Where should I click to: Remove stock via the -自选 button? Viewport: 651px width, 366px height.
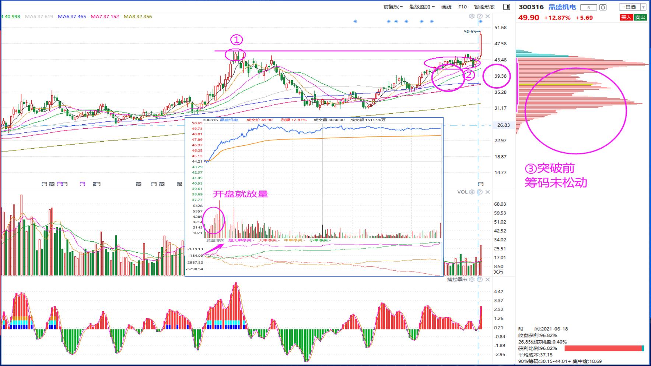pyautogui.click(x=630, y=7)
